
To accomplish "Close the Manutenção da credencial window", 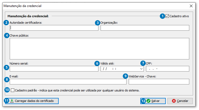I will [191, 6].
